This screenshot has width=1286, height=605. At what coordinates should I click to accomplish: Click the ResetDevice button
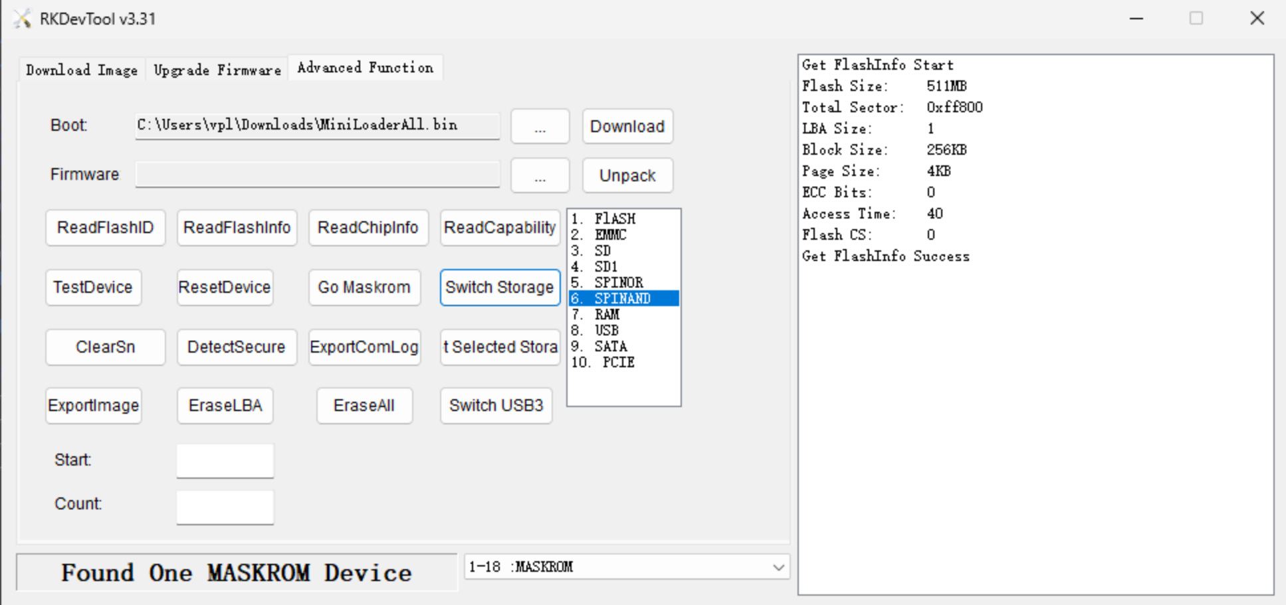(x=225, y=288)
